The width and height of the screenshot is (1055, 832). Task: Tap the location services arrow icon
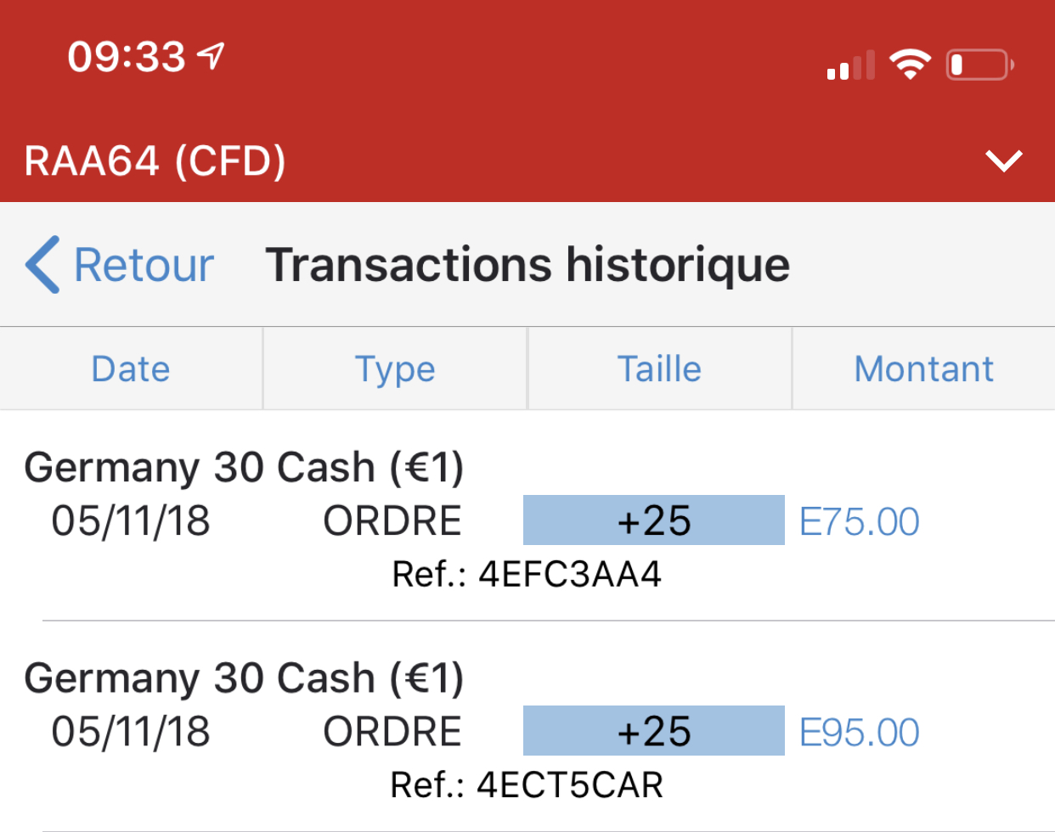[x=211, y=56]
